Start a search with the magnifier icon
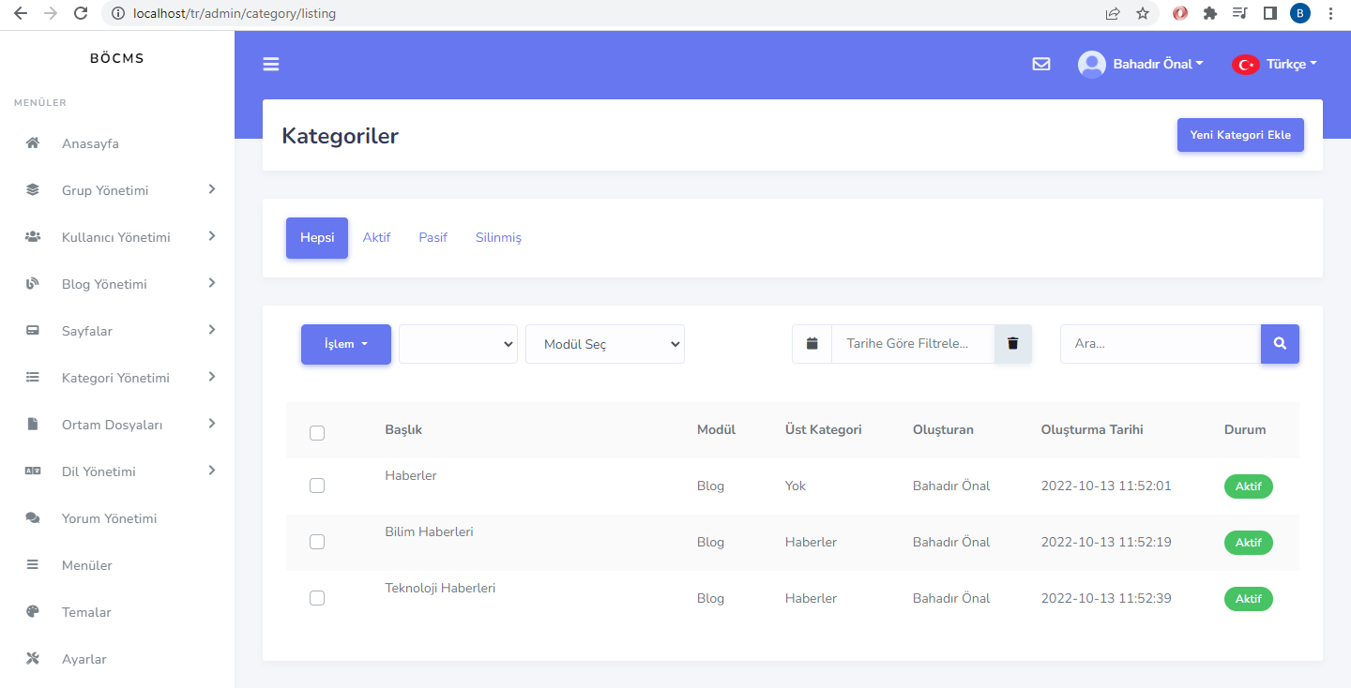This screenshot has width=1351, height=688. pyautogui.click(x=1280, y=344)
